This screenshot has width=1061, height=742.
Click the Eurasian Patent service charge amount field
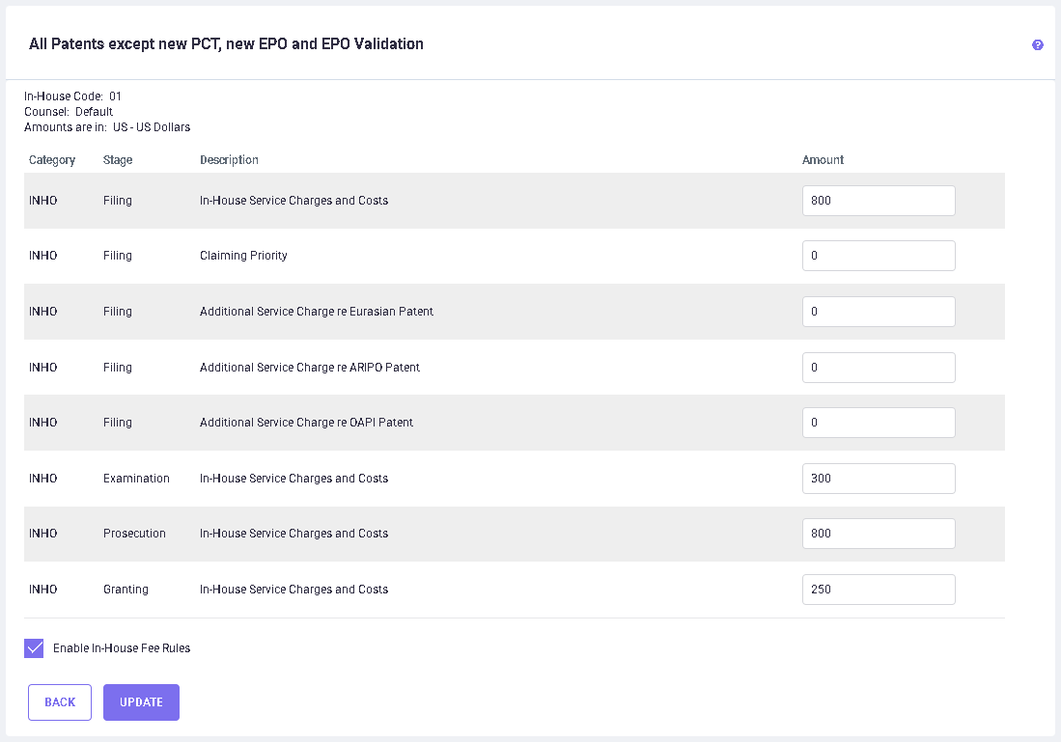[x=878, y=312]
